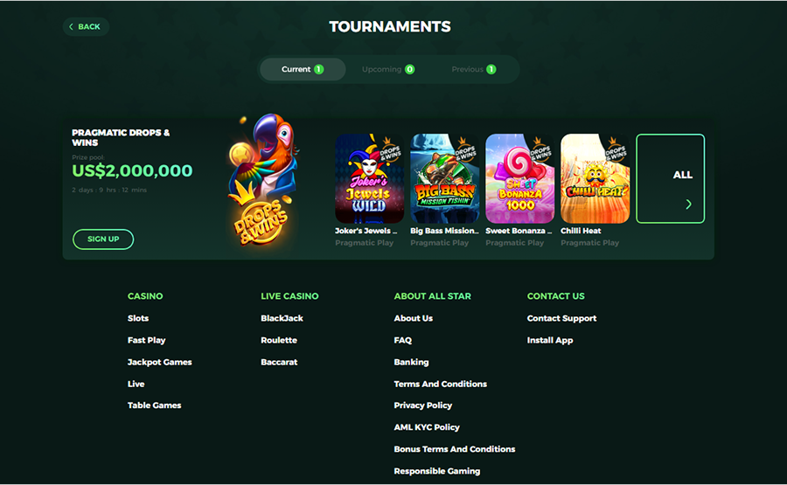Launch Sweet Bonanza 1000 game tile

(x=520, y=178)
